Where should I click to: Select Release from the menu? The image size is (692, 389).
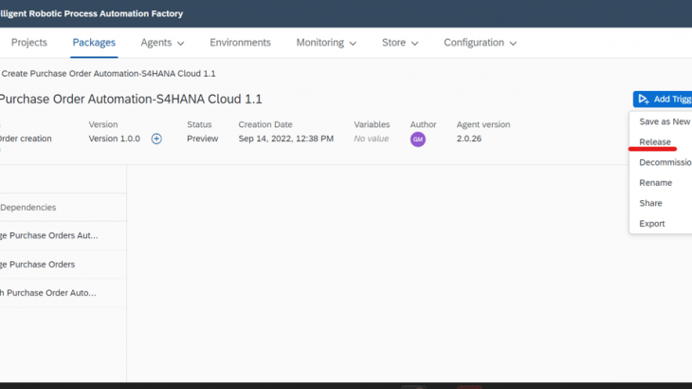(x=655, y=141)
